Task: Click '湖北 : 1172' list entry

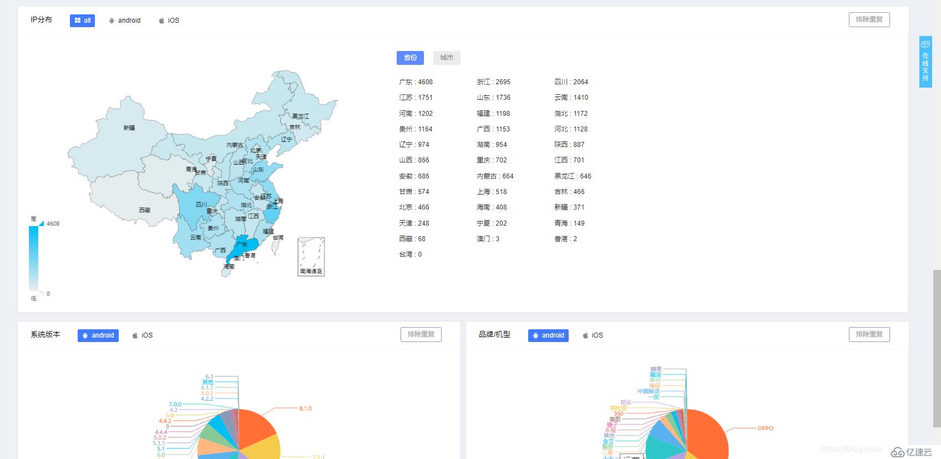Action: (x=571, y=114)
